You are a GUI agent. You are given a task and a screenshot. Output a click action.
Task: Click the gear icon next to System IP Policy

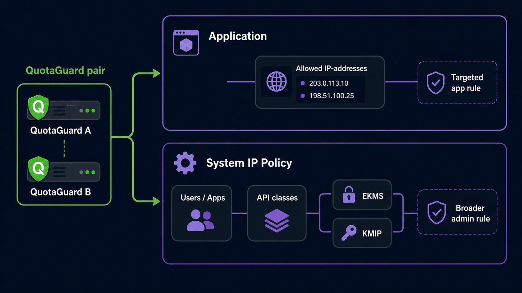pyautogui.click(x=185, y=163)
